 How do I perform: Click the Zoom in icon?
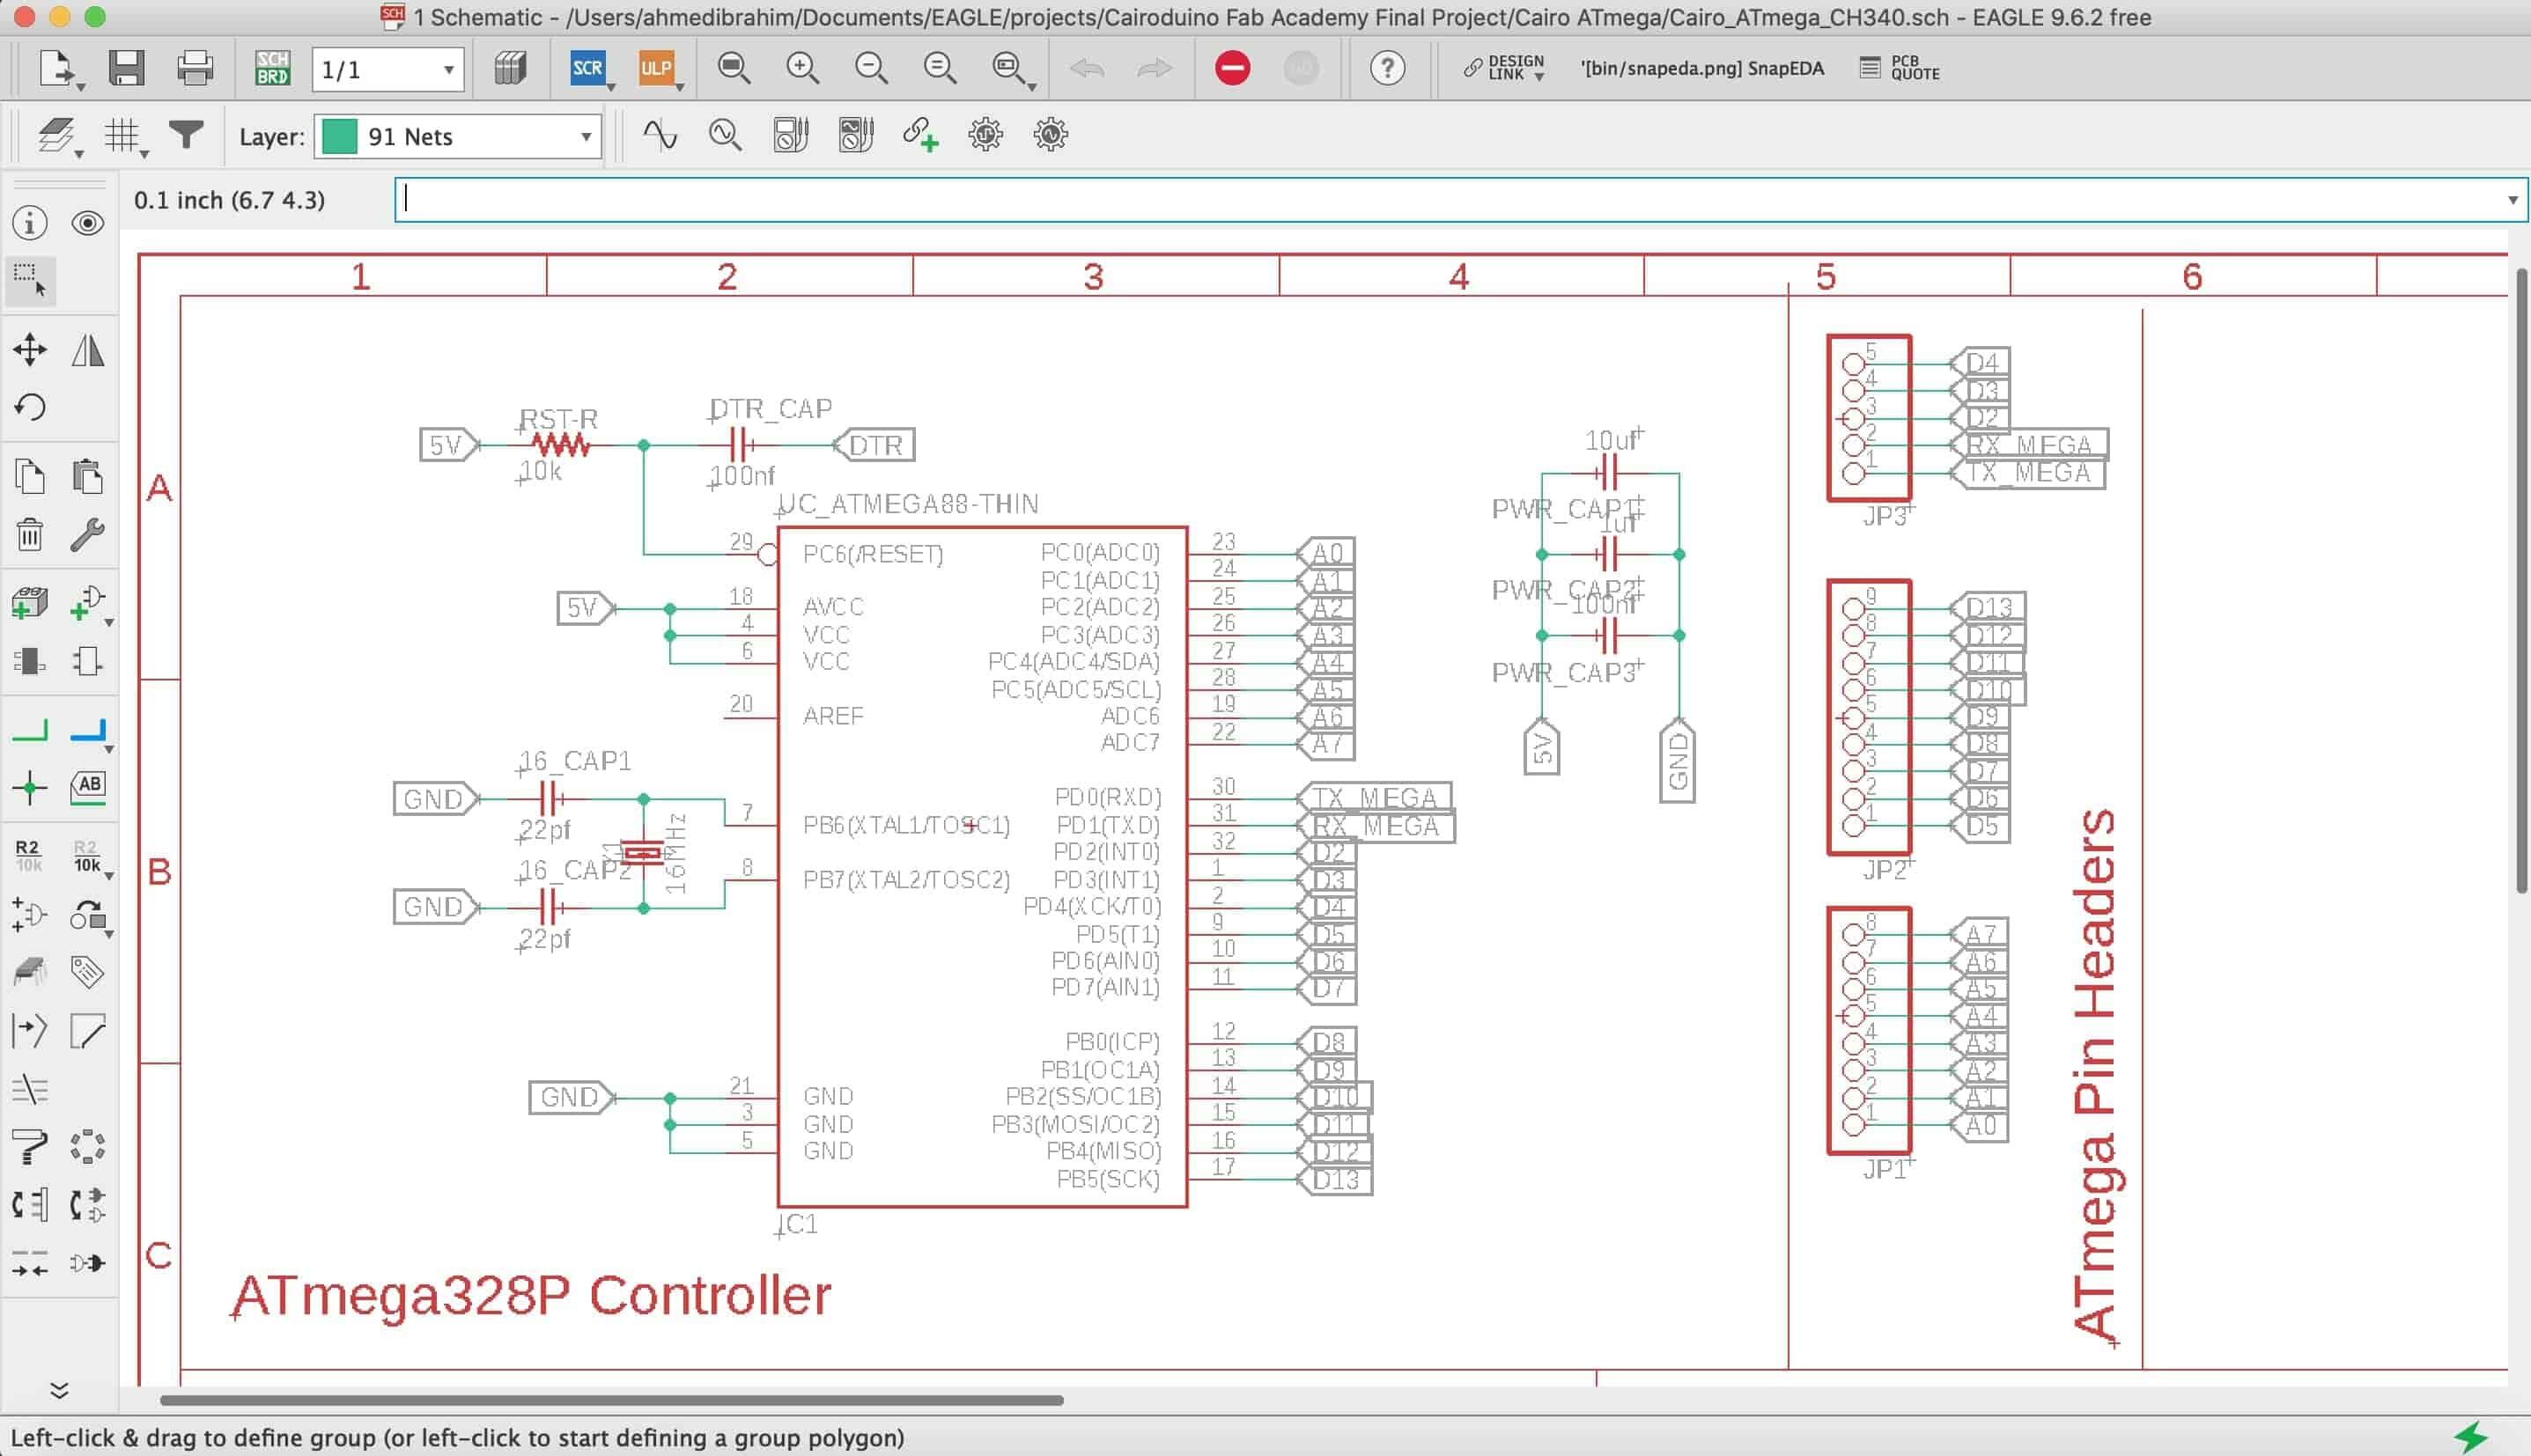point(802,68)
